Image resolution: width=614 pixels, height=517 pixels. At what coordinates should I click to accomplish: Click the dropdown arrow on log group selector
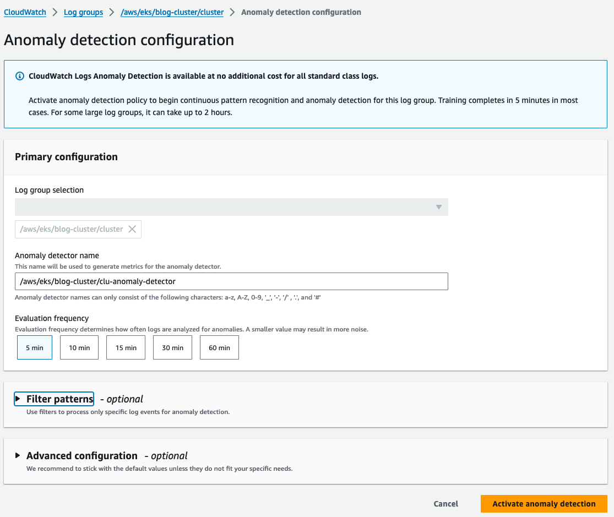point(439,206)
